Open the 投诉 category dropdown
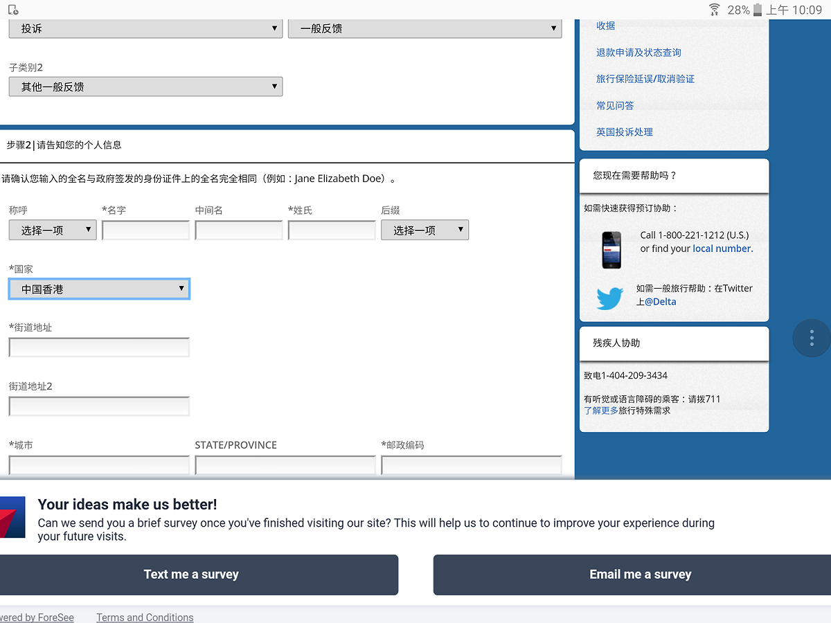Screen dimensions: 831x623 tap(145, 28)
